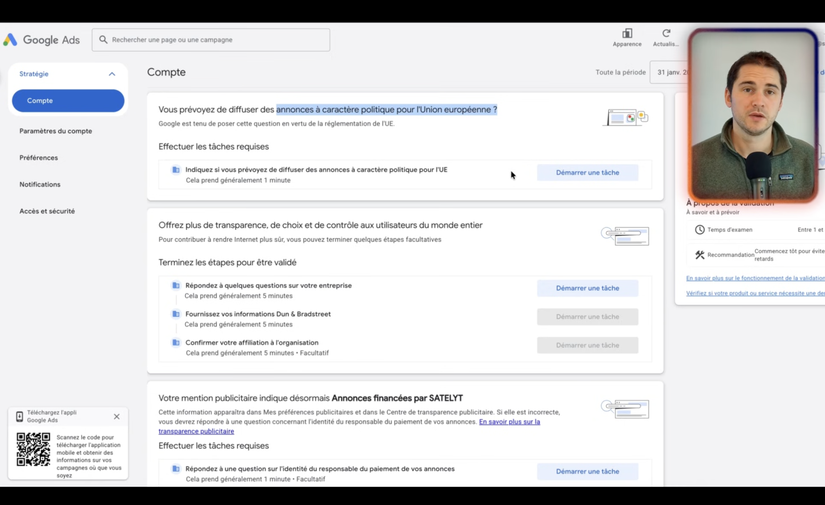This screenshot has height=505, width=825.
Task: Click disabled Dun & Bradstreet start button
Action: tap(587, 317)
